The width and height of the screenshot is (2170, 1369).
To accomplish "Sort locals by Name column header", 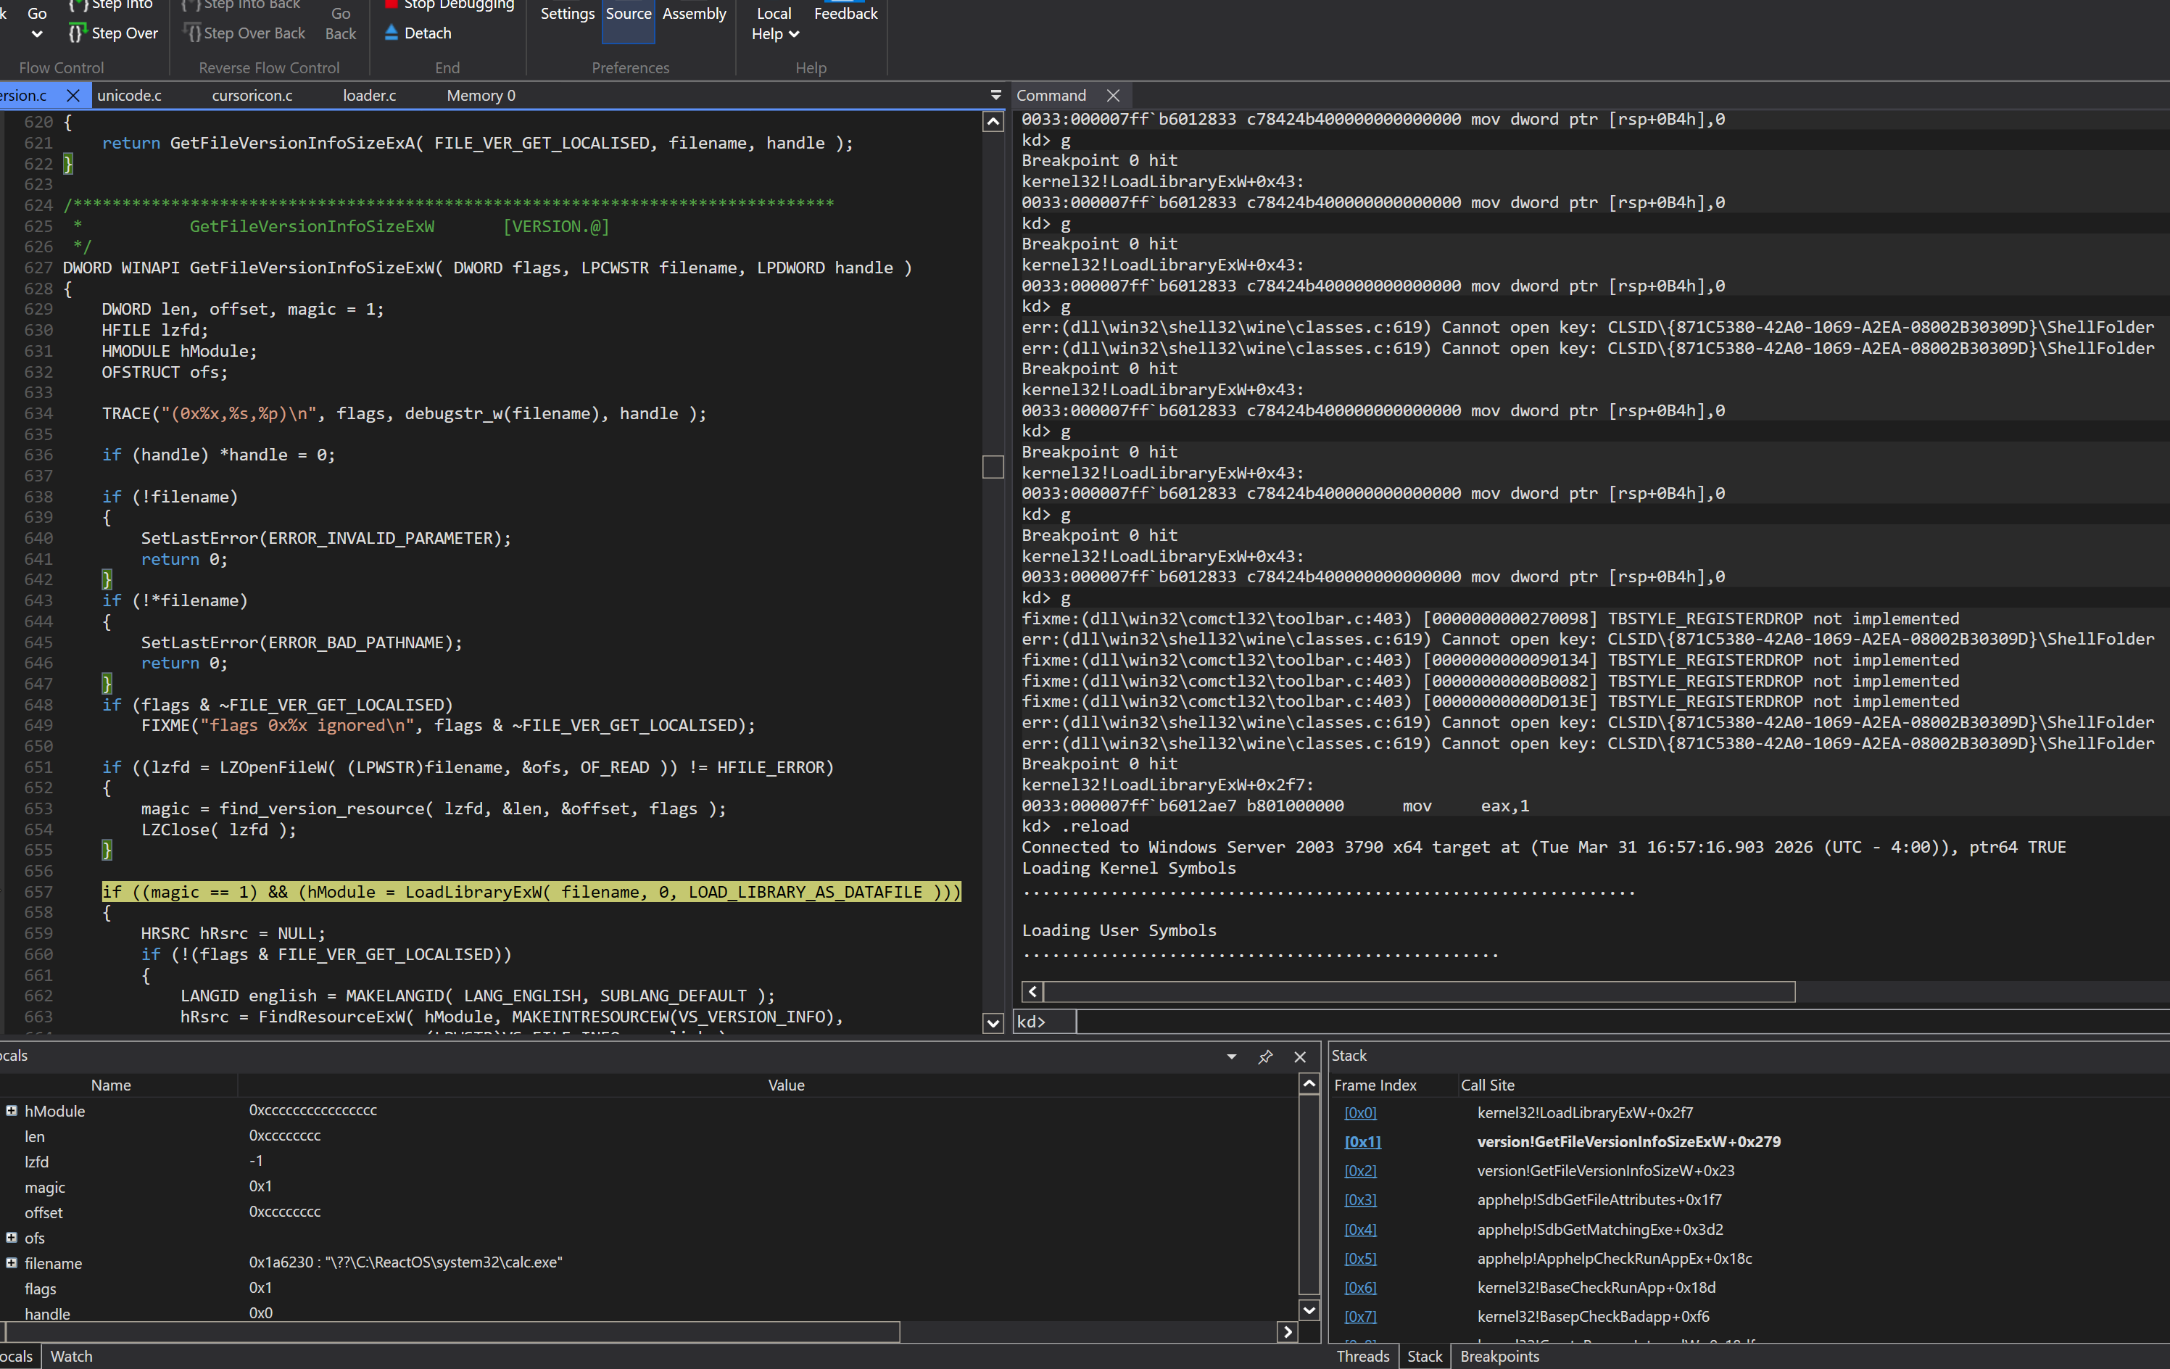I will tap(111, 1085).
